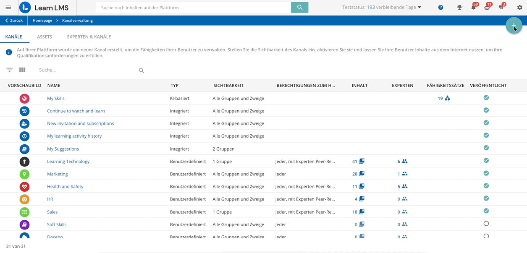Open the gamification trophy icon
Viewport: 527px width, 253px height.
click(x=459, y=8)
